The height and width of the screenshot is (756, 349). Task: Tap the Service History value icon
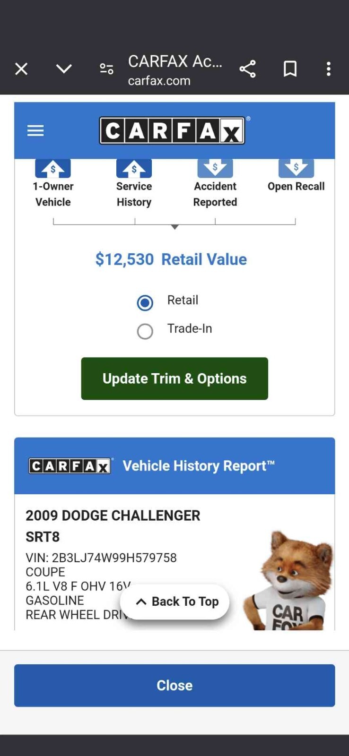[x=134, y=168]
